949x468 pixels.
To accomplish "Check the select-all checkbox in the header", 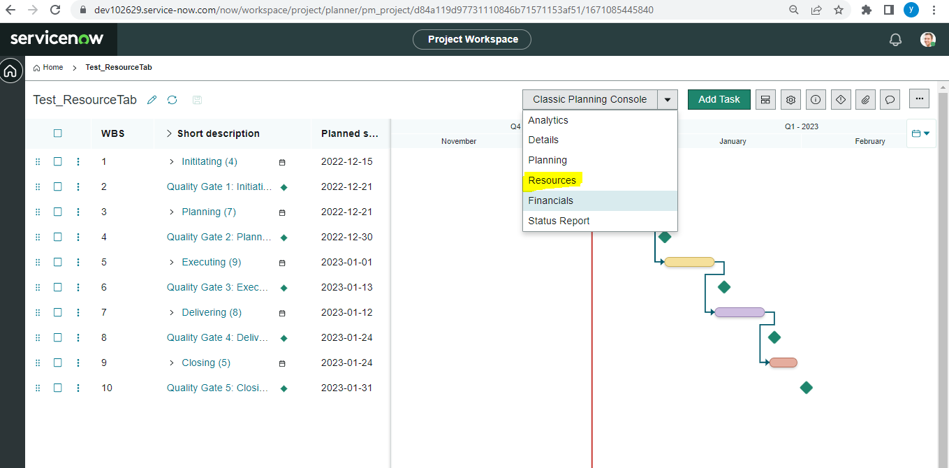I will coord(58,133).
